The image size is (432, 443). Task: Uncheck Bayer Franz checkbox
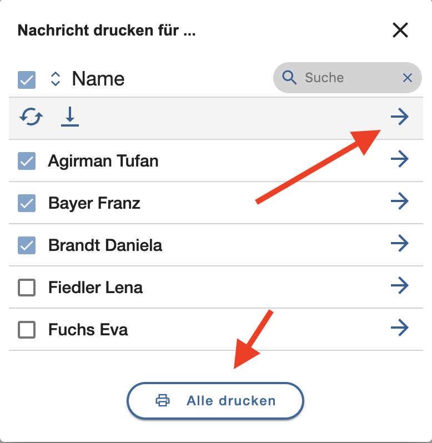tap(27, 203)
